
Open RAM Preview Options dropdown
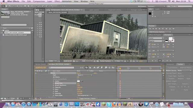160,32
